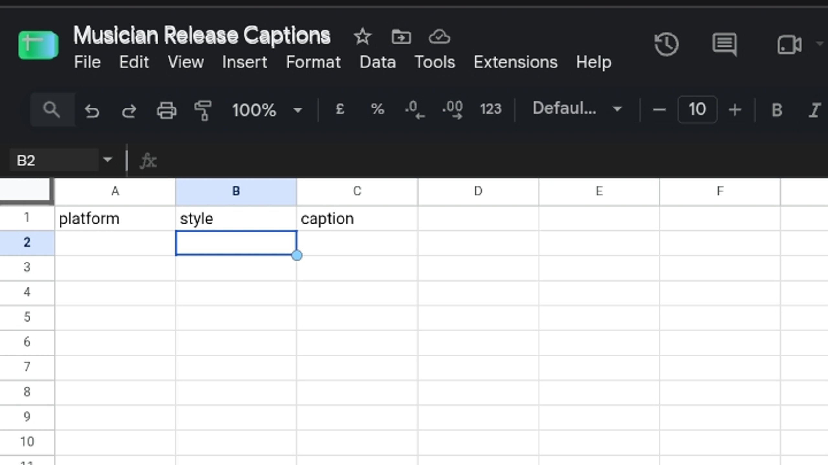The height and width of the screenshot is (465, 828).
Task: Open the Tools menu
Action: tap(435, 62)
